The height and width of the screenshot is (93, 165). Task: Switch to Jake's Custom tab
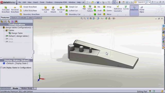click(x=35, y=18)
